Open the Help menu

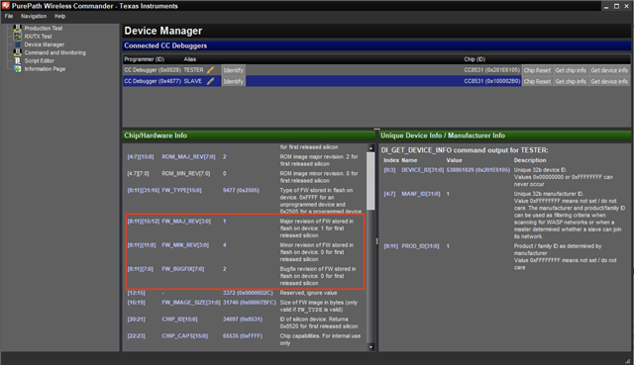click(59, 16)
